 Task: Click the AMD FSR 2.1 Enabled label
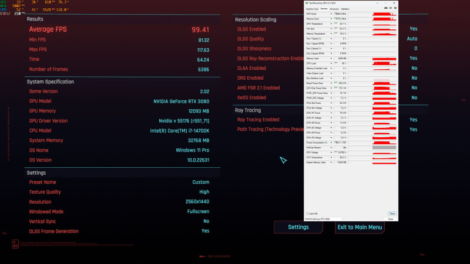(x=258, y=88)
